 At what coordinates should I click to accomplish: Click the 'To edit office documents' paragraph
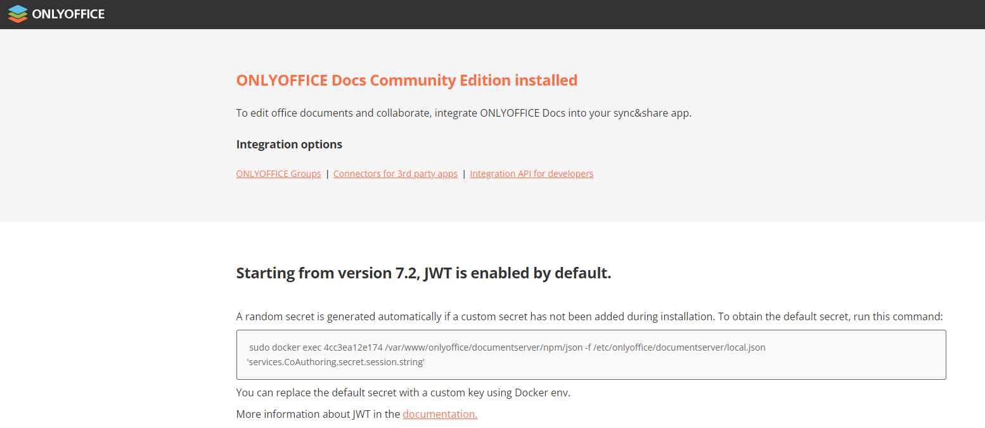click(463, 113)
